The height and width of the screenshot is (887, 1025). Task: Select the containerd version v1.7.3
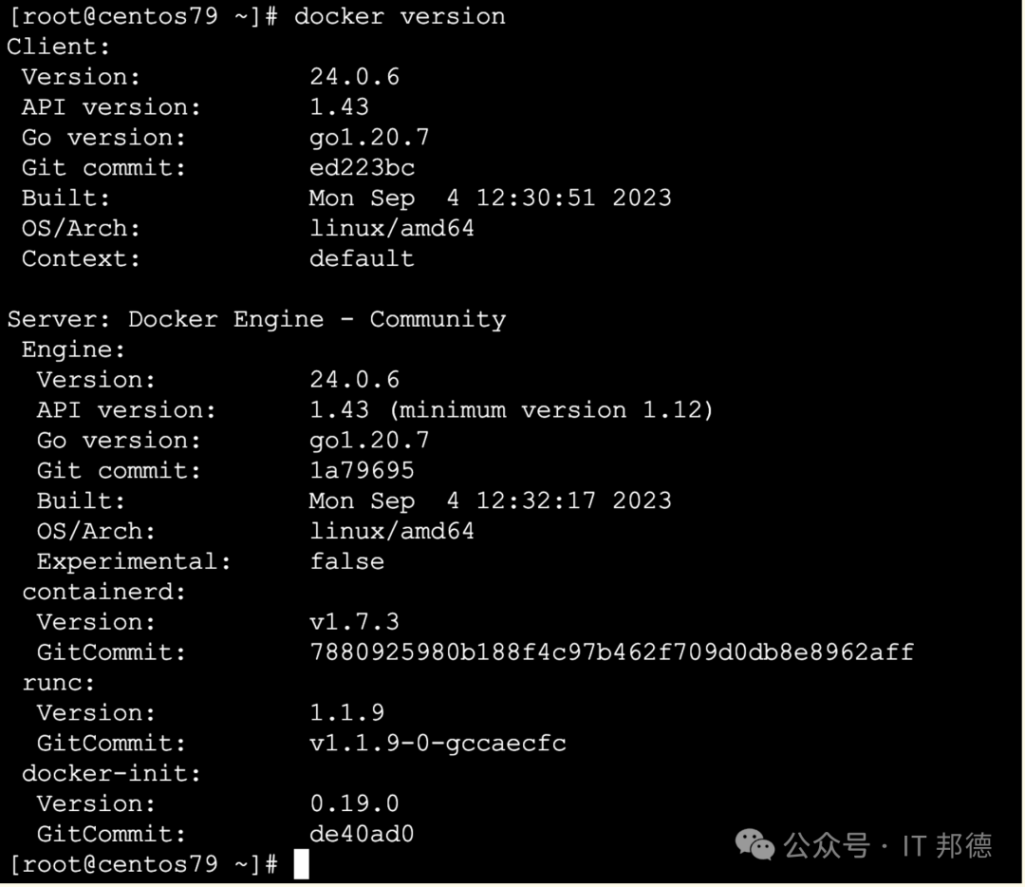pos(354,621)
